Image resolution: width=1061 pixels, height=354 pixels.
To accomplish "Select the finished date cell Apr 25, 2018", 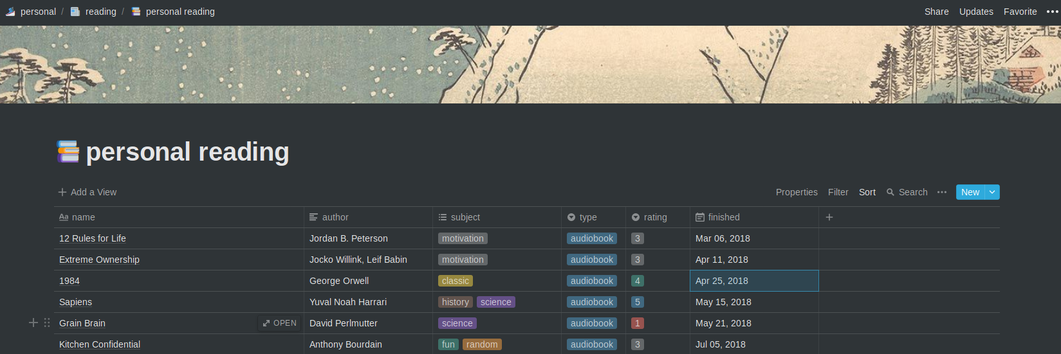I will (754, 281).
